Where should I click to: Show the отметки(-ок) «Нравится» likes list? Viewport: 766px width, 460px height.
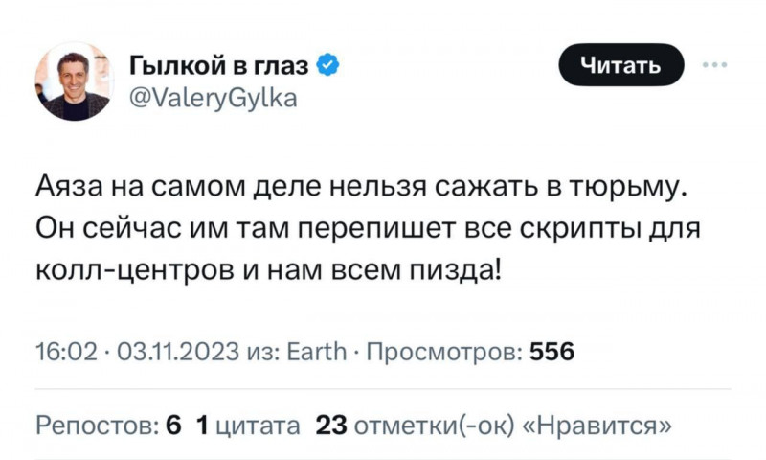coord(512,425)
